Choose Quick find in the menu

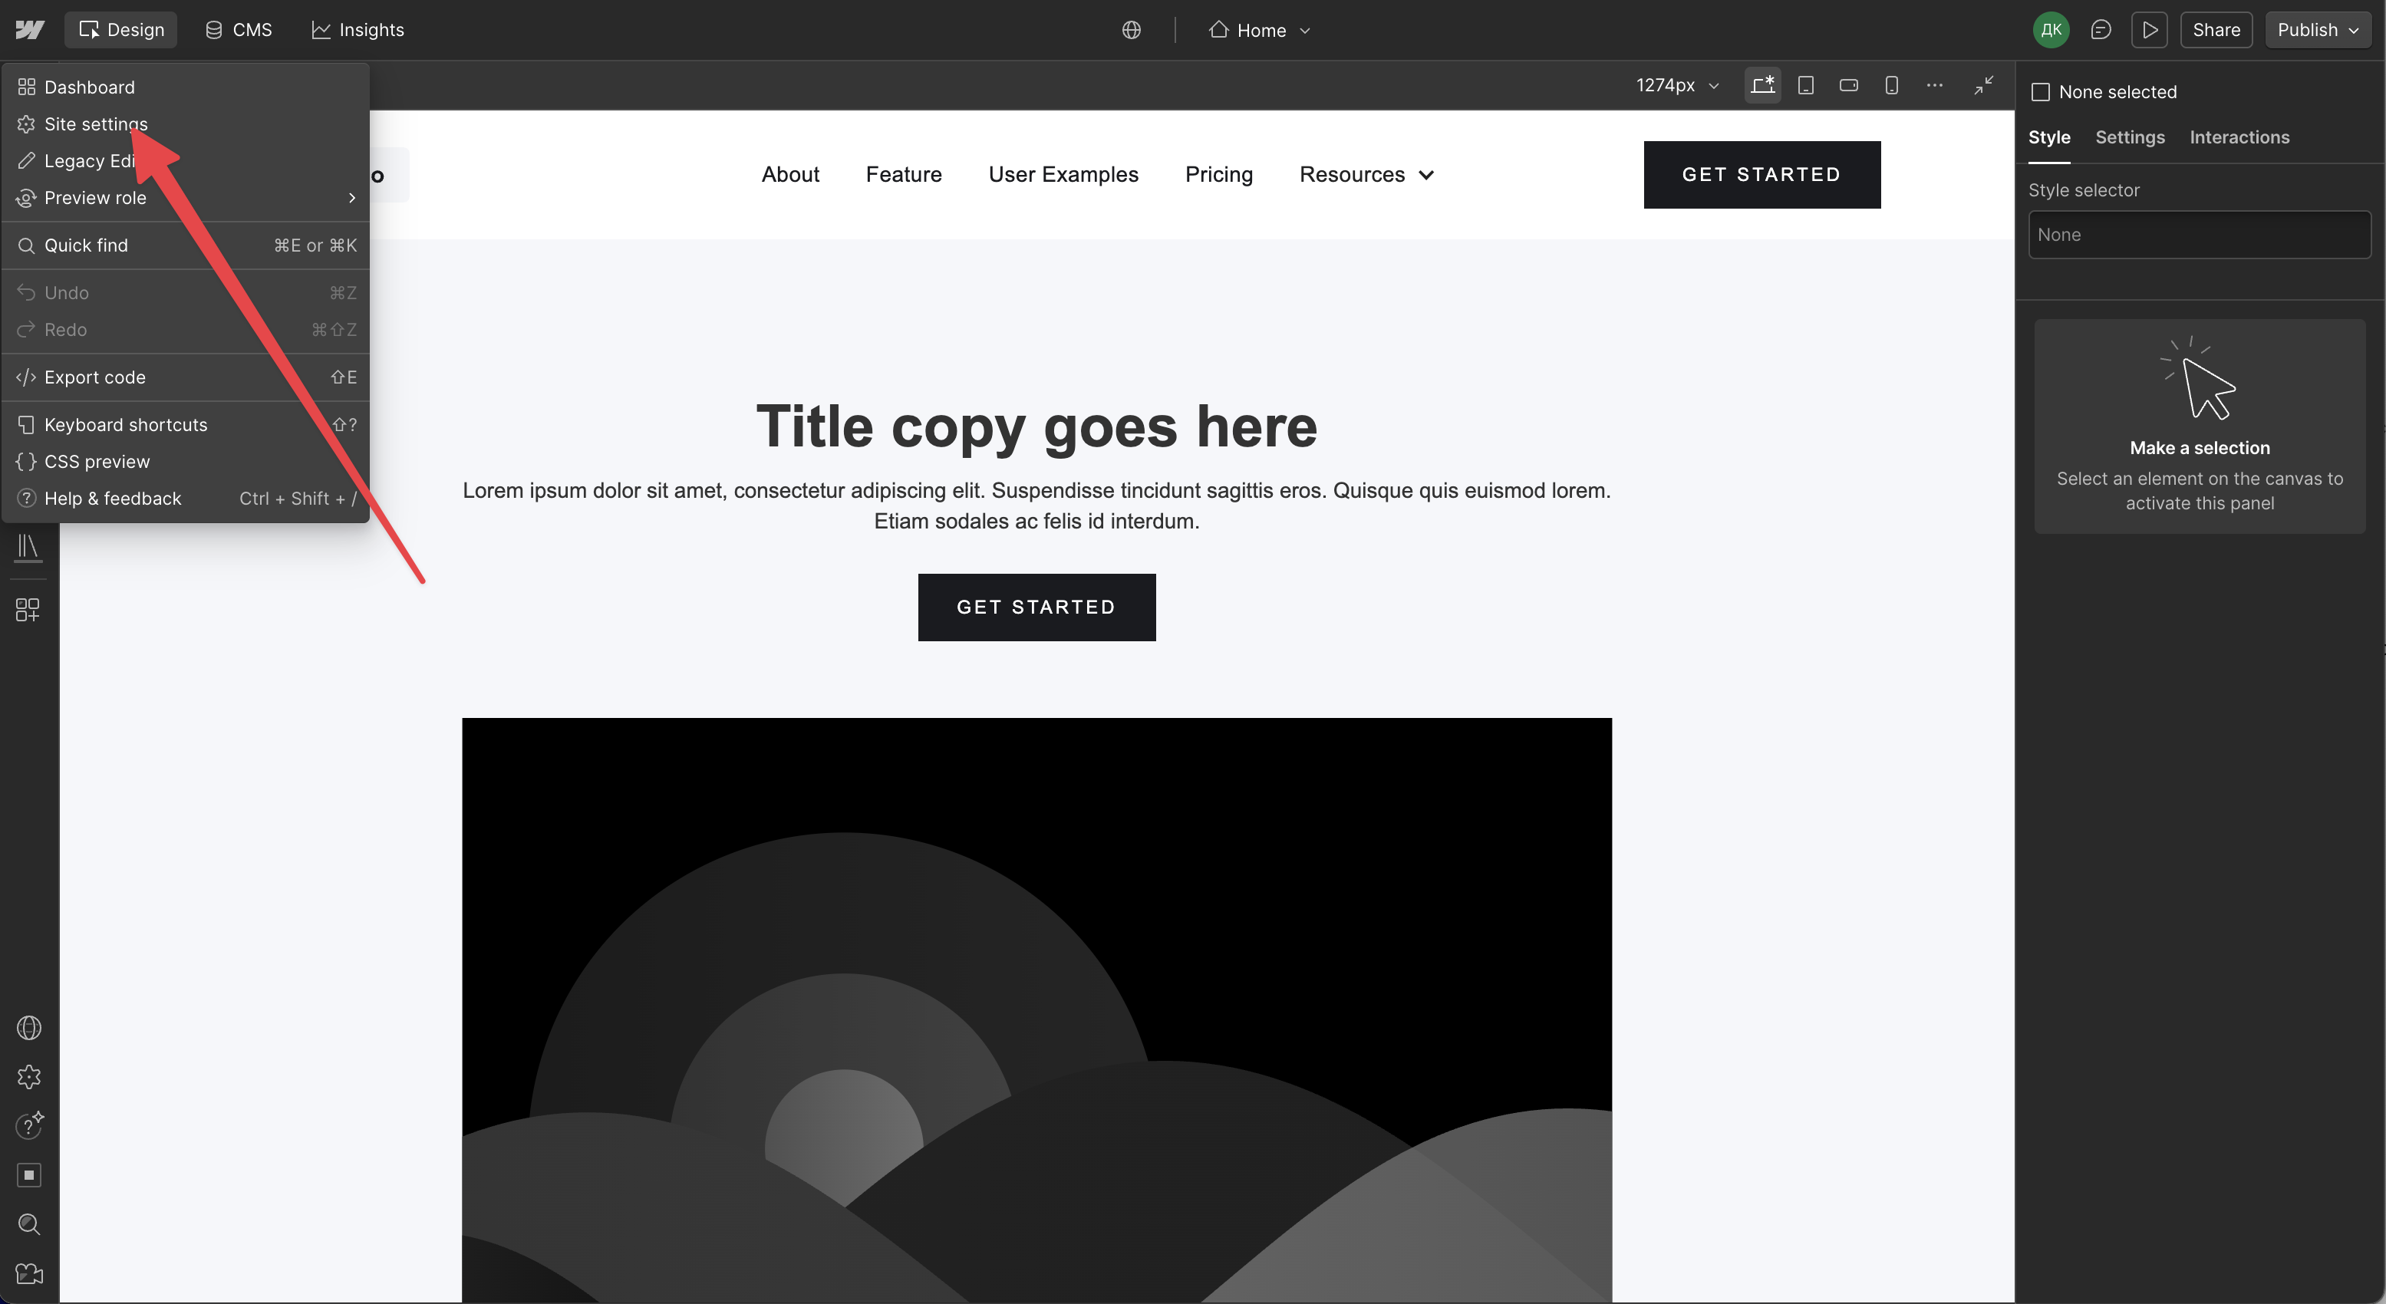point(185,245)
